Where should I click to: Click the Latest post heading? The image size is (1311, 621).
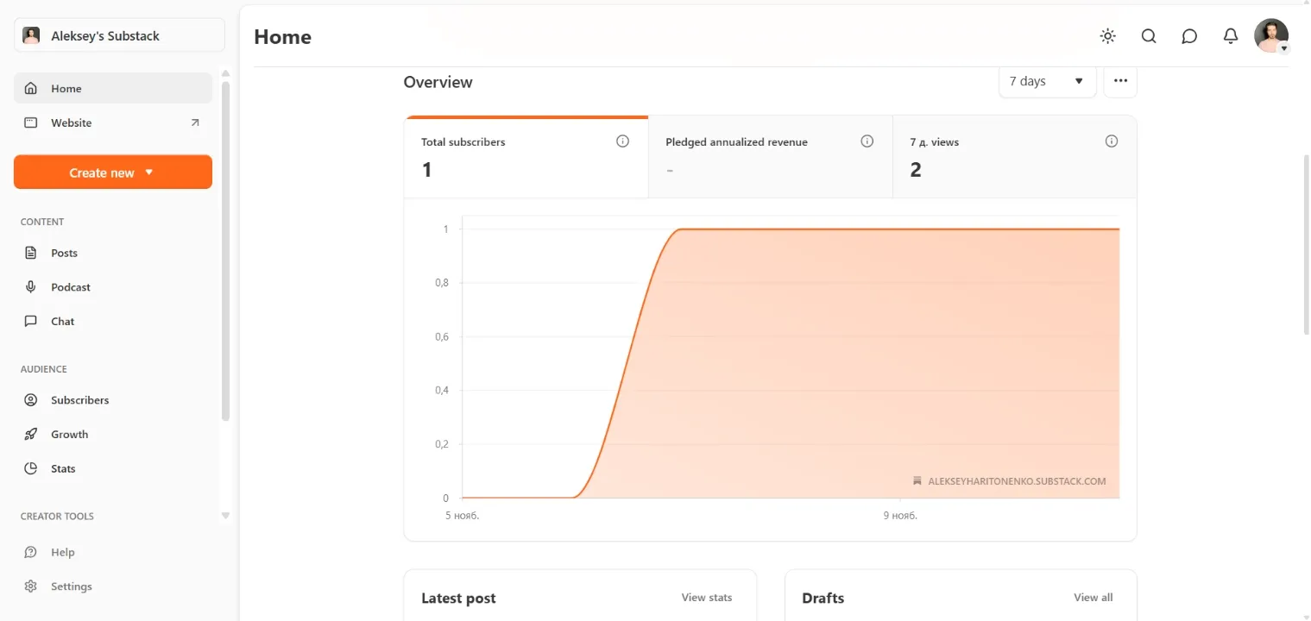pos(458,598)
